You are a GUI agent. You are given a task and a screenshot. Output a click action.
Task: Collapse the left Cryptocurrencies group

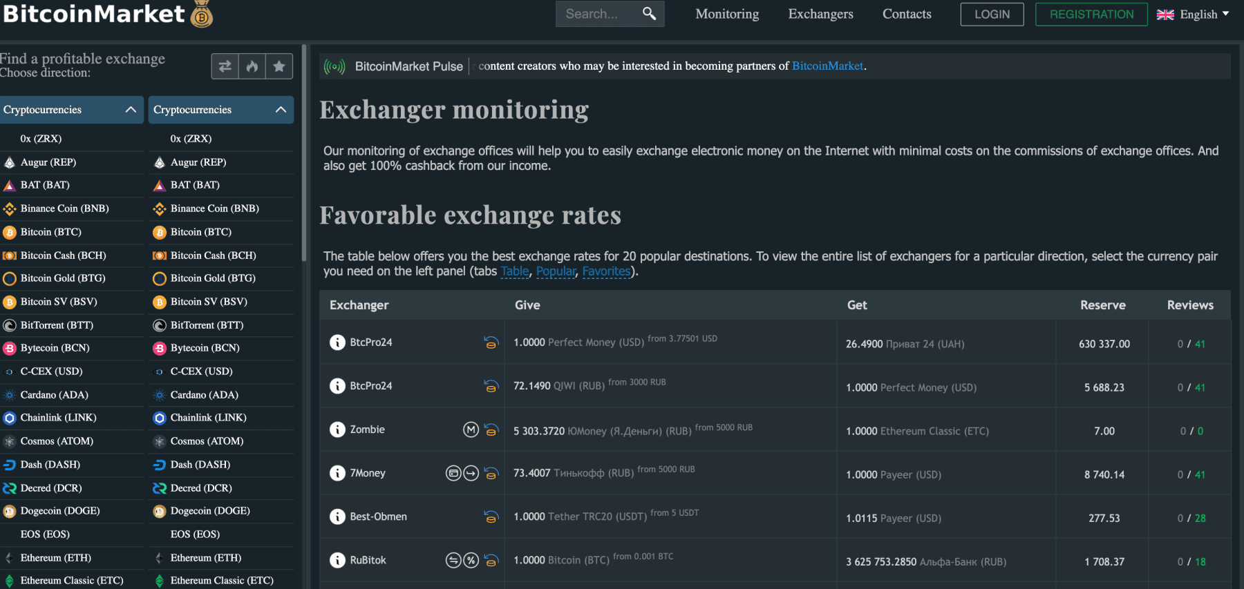[72, 110]
